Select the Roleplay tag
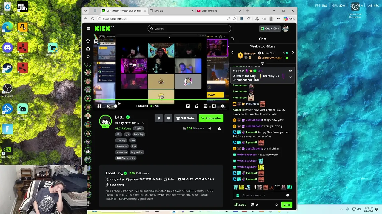This screenshot has height=214, width=382. pyautogui.click(x=139, y=134)
